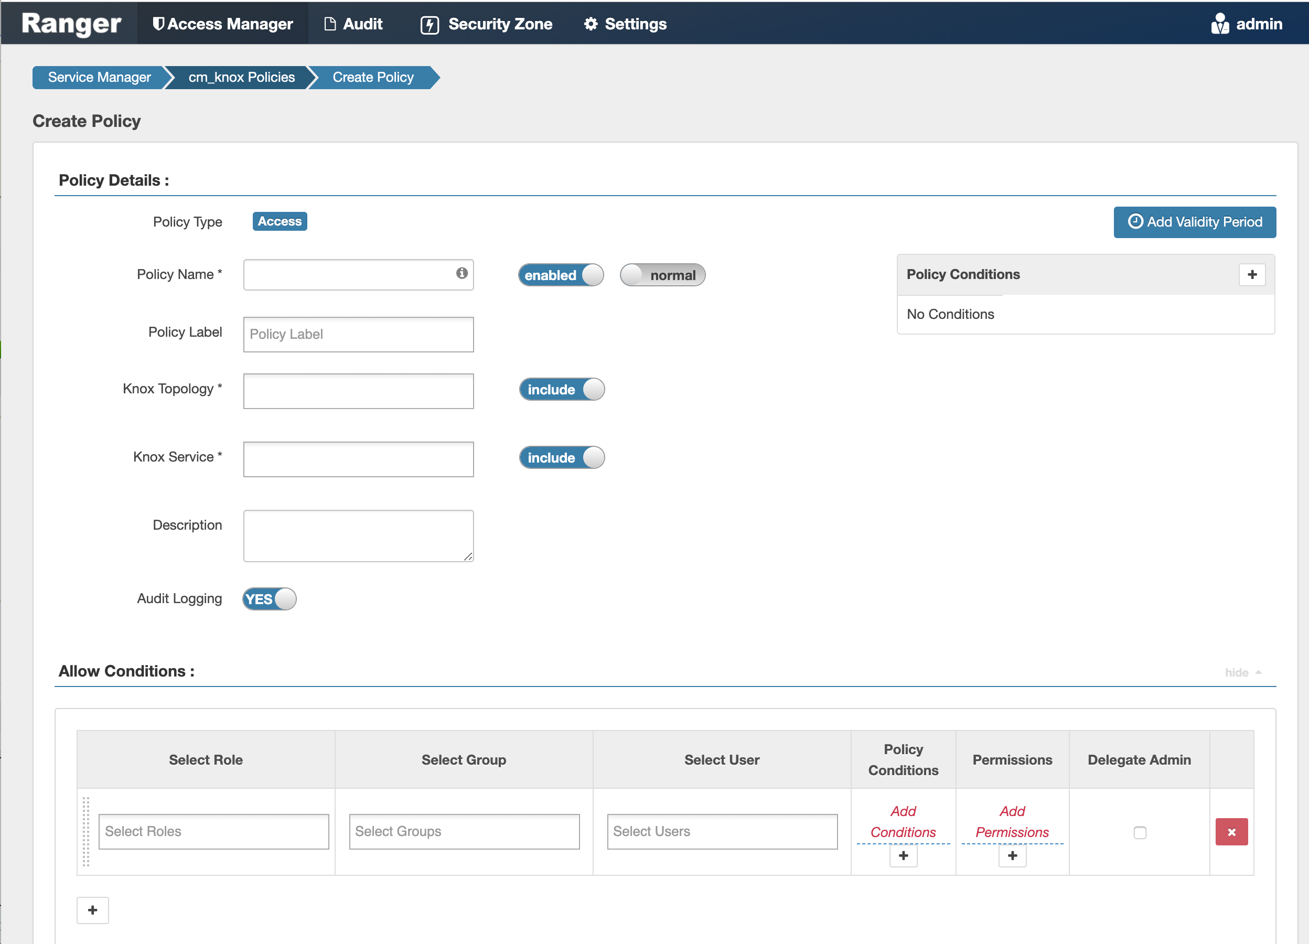
Task: Select the Security Zone lightning icon
Action: tap(430, 24)
